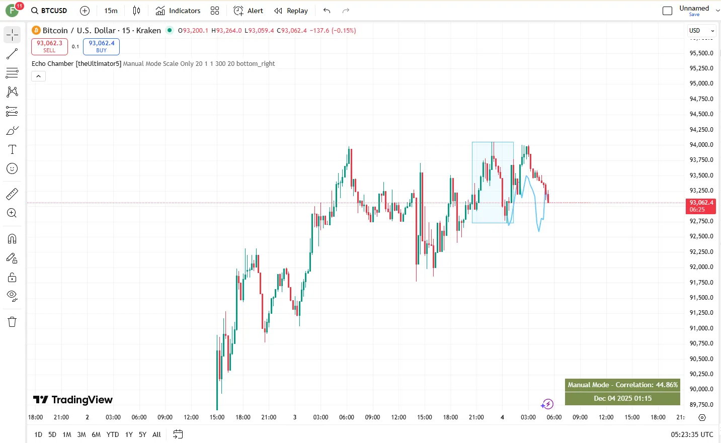Open the Indicators dialog

tap(178, 11)
